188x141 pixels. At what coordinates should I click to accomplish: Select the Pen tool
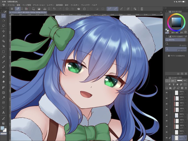coord(4,57)
